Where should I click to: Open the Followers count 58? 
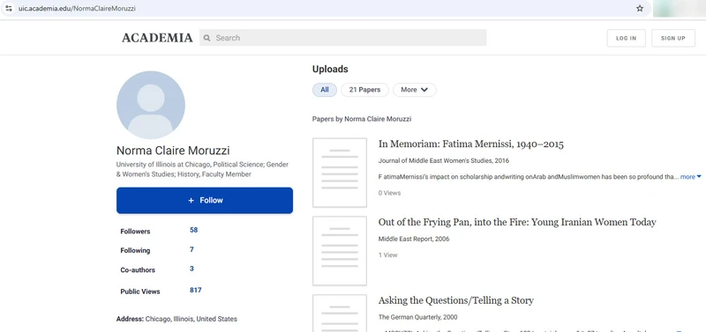pyautogui.click(x=193, y=230)
